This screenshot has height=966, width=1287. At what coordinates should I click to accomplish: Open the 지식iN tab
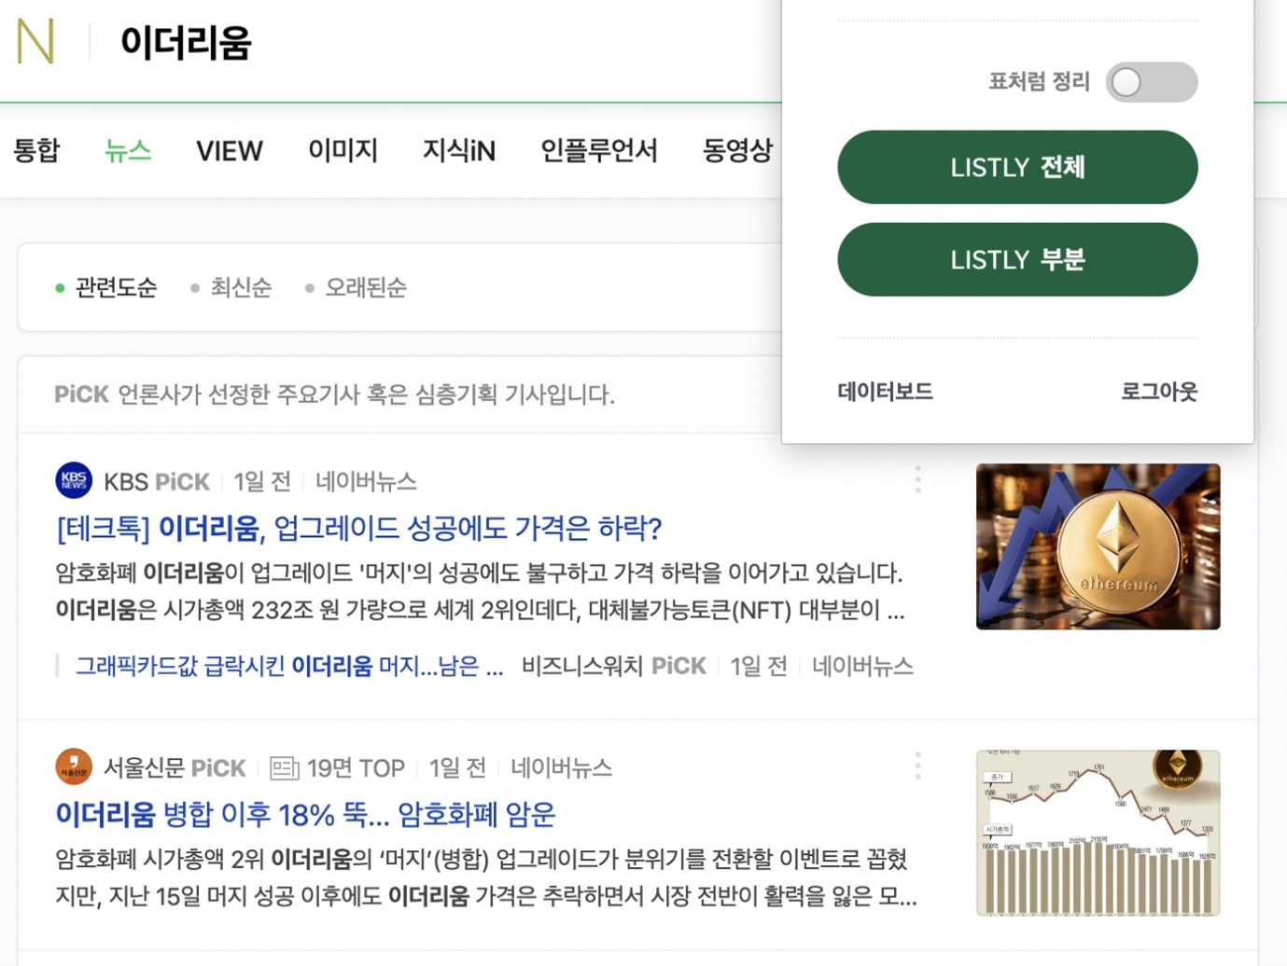(x=458, y=150)
